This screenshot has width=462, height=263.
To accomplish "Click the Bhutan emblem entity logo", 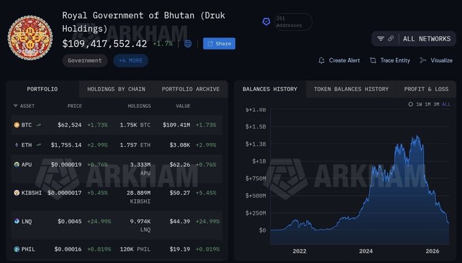I will (x=30, y=38).
